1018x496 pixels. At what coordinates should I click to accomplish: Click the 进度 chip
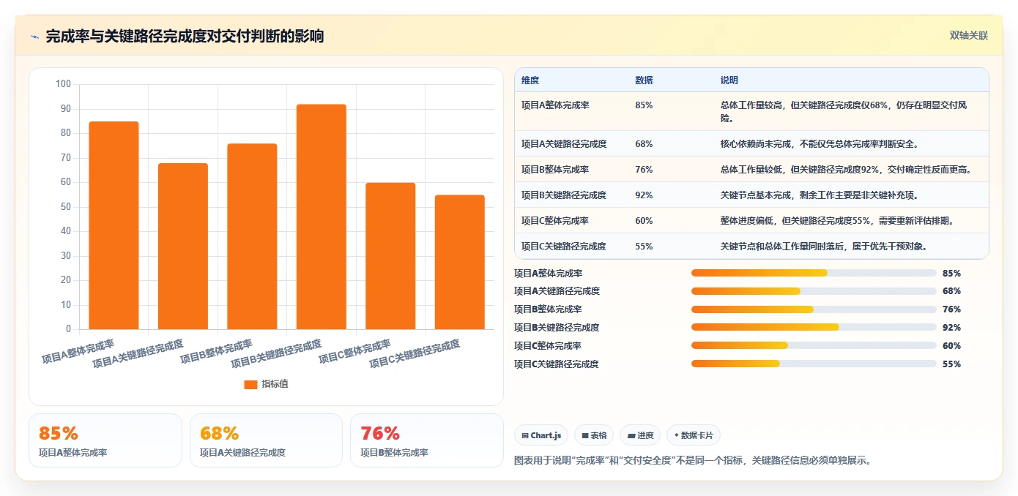coord(640,435)
